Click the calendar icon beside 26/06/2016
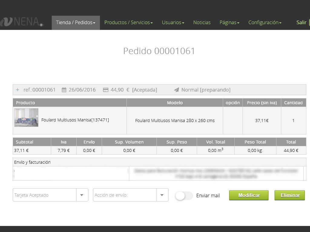The image size is (310, 232). (x=64, y=90)
